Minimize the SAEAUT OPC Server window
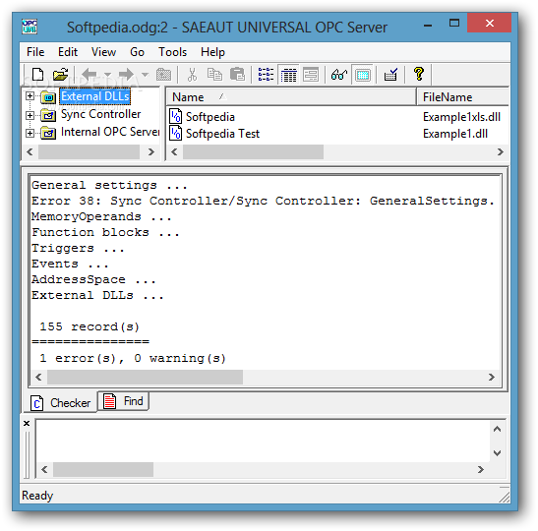 [x=428, y=25]
